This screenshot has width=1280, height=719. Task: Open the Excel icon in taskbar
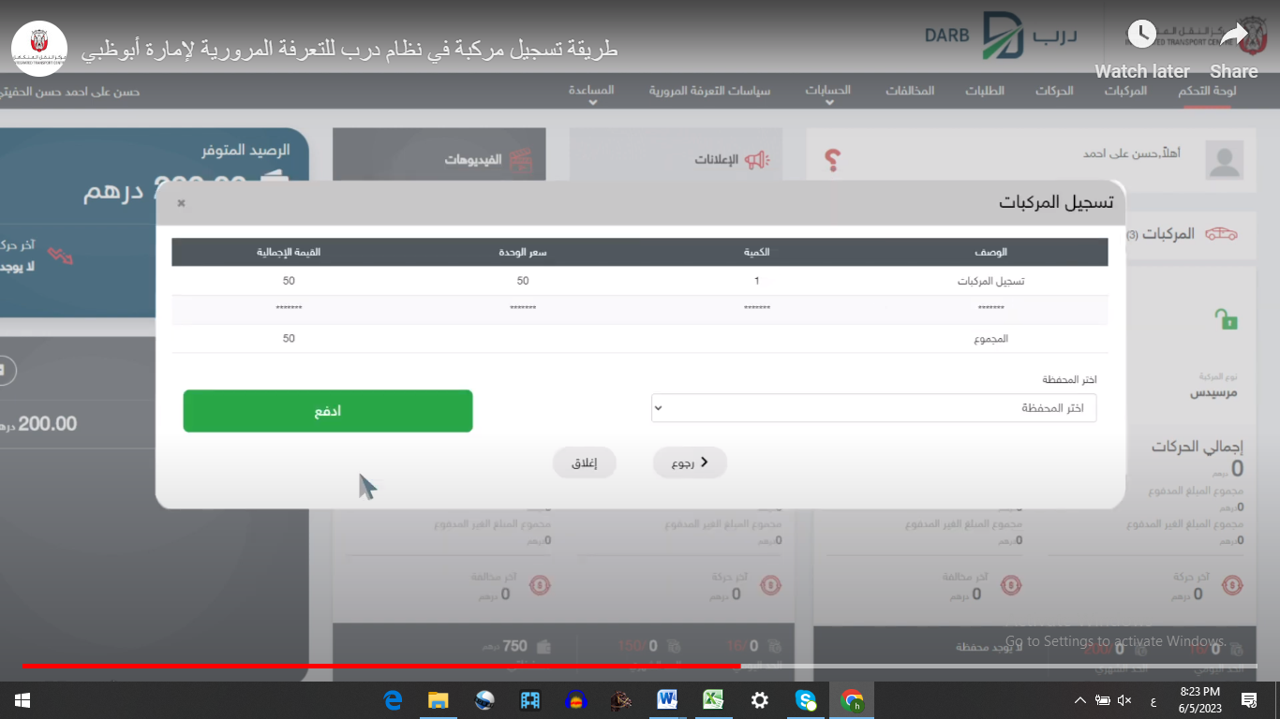click(x=713, y=700)
